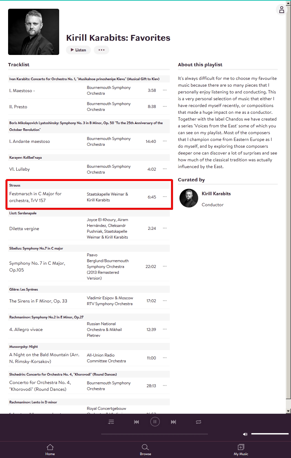Open playlist options next to Listen
Image resolution: width=291 pixels, height=458 pixels.
(102, 50)
